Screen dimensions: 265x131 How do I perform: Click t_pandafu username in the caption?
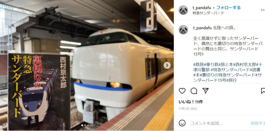click(x=202, y=28)
